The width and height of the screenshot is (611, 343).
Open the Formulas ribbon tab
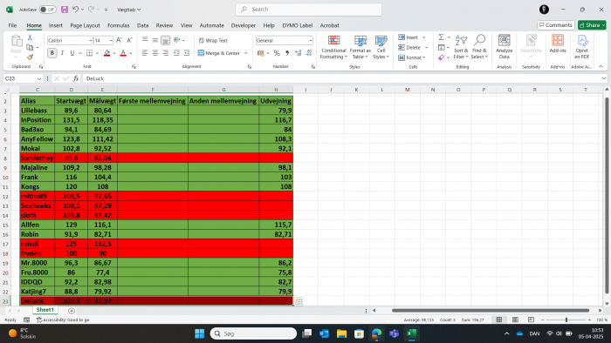click(118, 25)
